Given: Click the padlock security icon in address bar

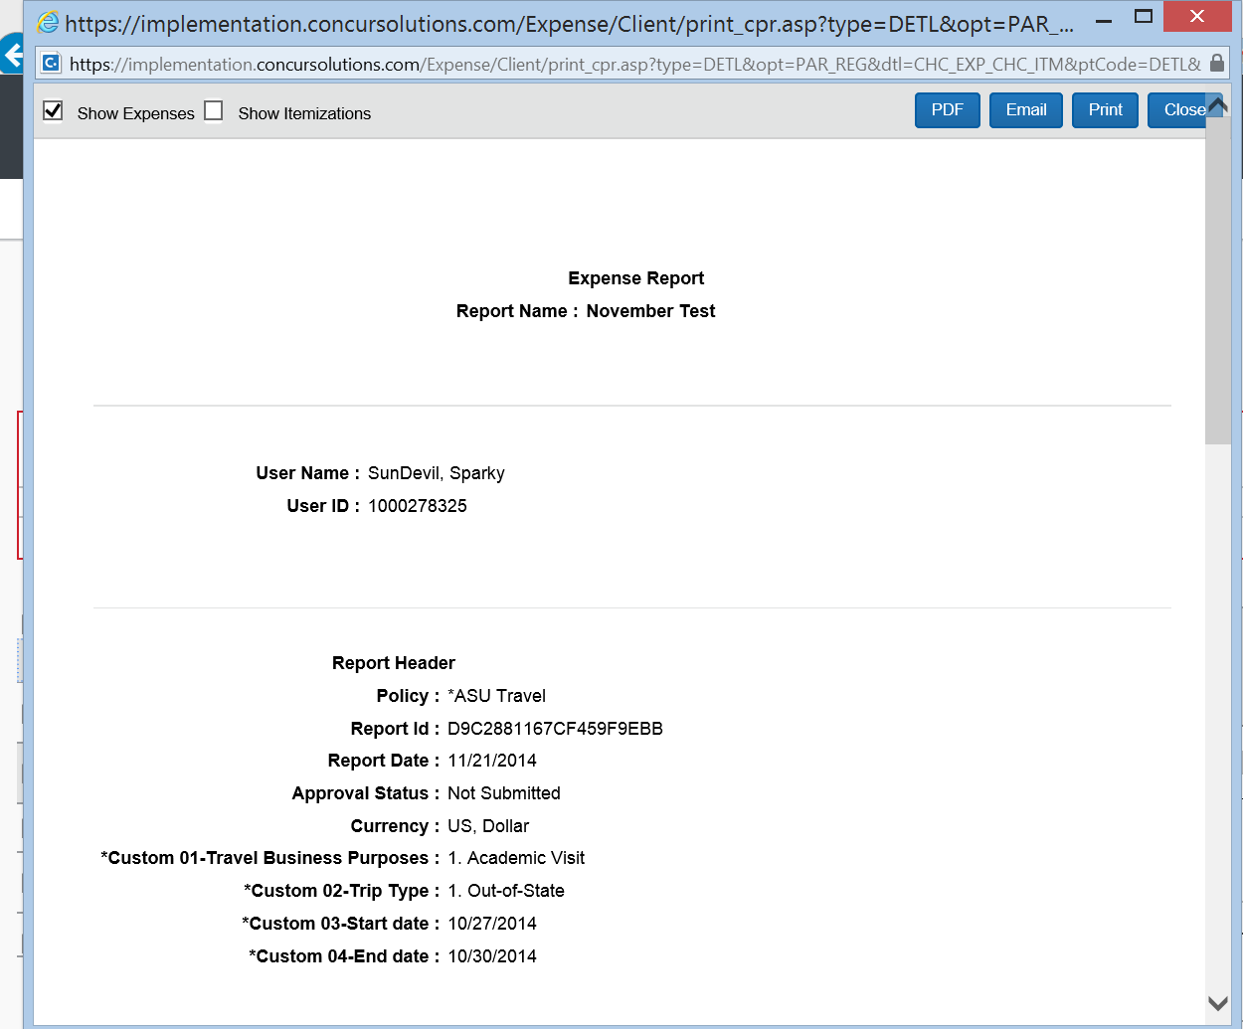Looking at the screenshot, I should (x=1216, y=63).
